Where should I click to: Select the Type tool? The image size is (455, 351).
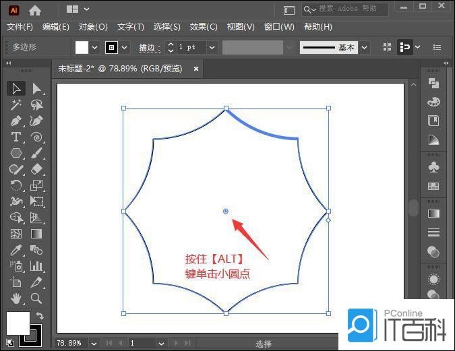click(16, 137)
